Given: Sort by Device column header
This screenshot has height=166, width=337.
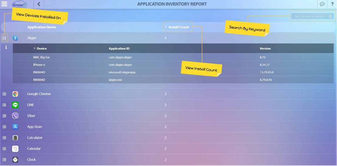Looking at the screenshot, I should [x=40, y=49].
